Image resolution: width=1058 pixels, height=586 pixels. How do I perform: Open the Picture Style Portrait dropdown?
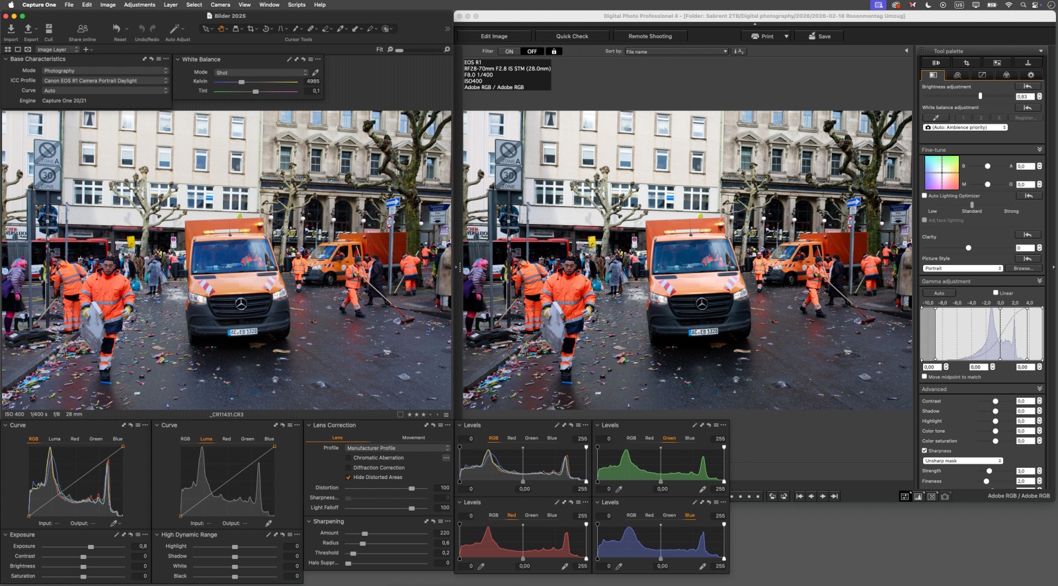click(x=962, y=268)
